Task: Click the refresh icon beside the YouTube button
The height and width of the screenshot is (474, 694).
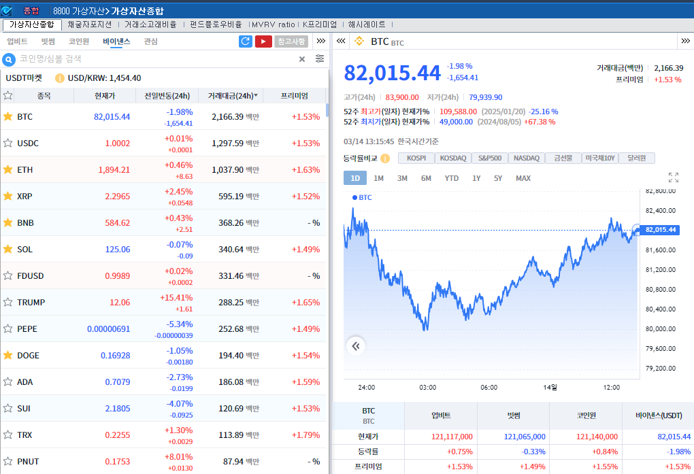Action: point(246,41)
